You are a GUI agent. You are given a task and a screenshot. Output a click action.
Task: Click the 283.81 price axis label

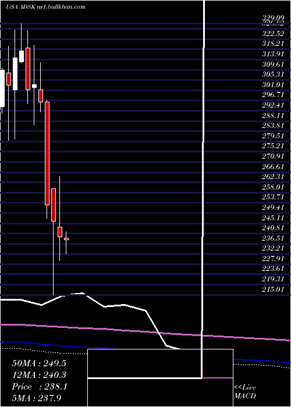[x=273, y=126]
